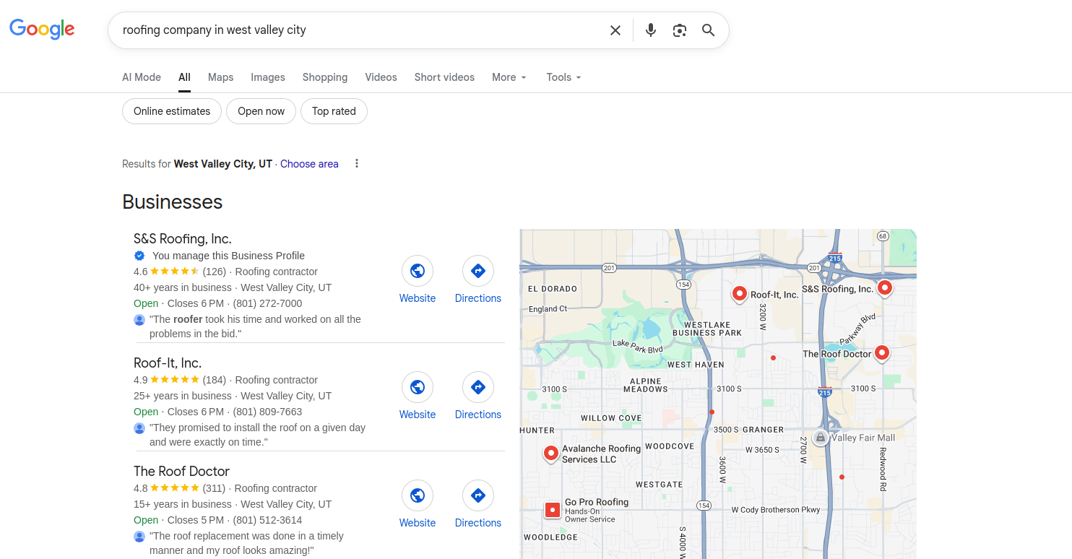The height and width of the screenshot is (559, 1072).
Task: Enable the Top rated filter chip
Action: [334, 111]
